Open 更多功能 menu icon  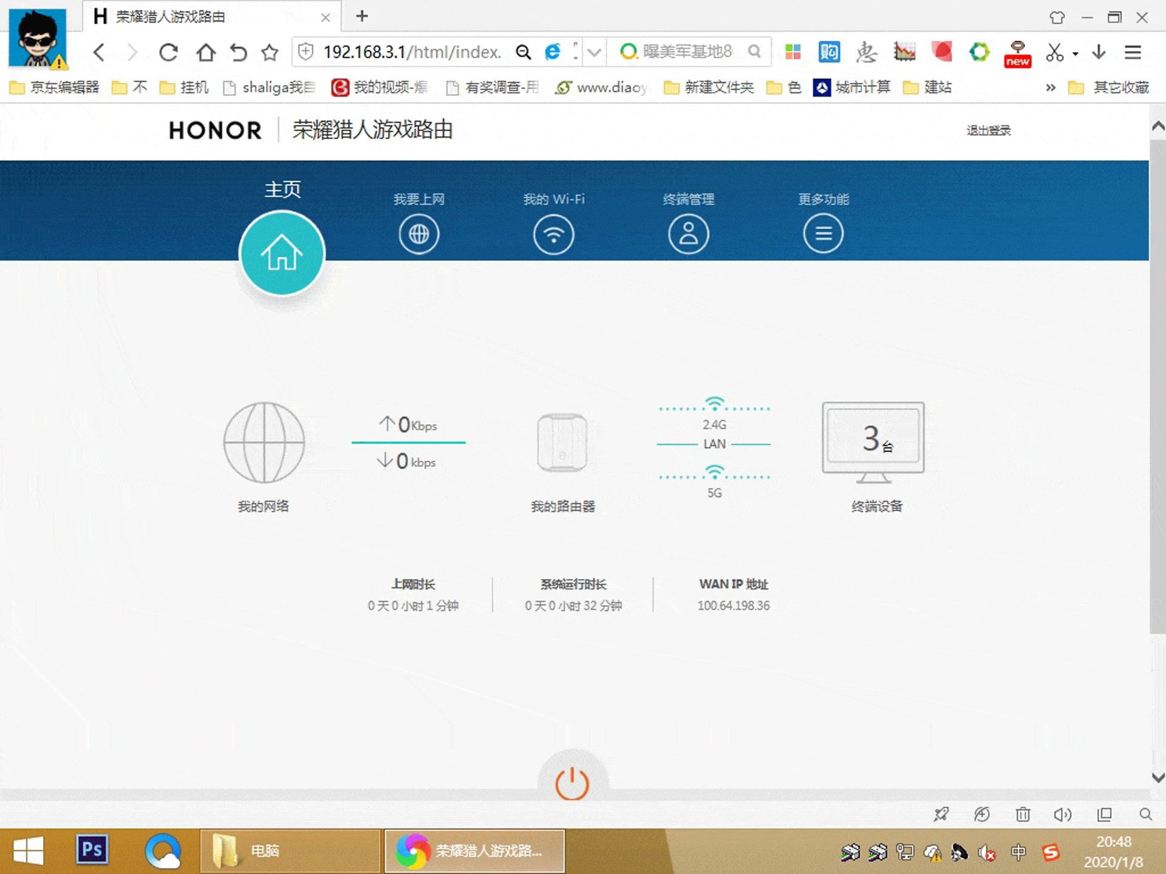(x=823, y=234)
